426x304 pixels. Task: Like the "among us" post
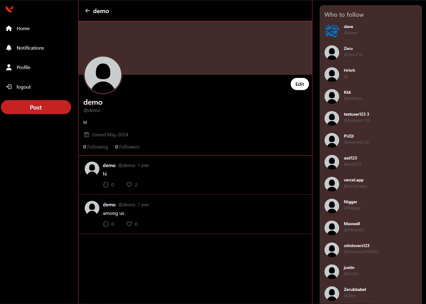(129, 224)
